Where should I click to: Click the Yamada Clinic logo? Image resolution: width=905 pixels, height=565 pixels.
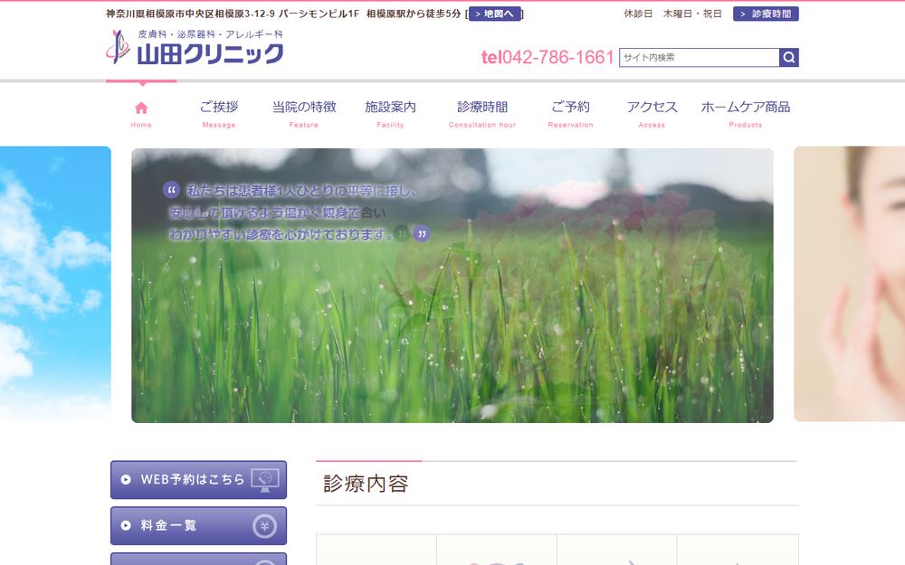195,47
